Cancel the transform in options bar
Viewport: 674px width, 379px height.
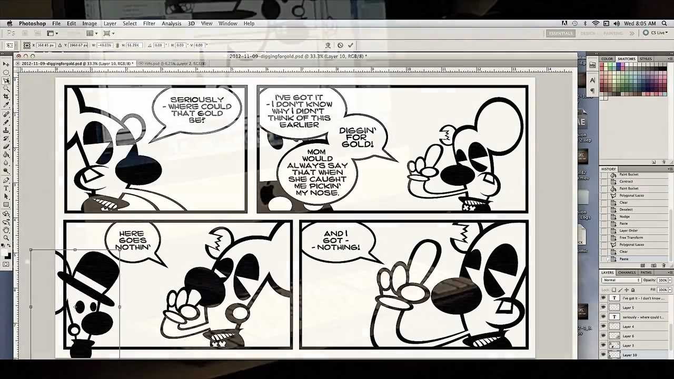[340, 45]
